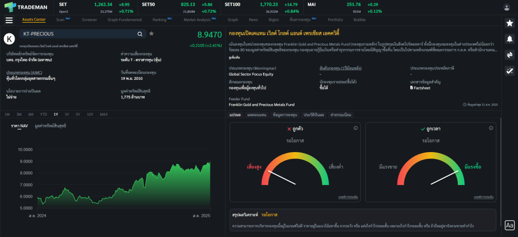The image size is (518, 237).
Task: Open info icon on ถูกตัว gauge
Action: point(356,128)
